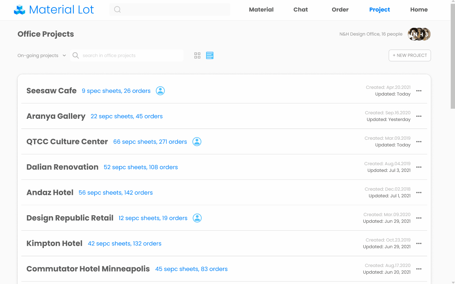The width and height of the screenshot is (455, 284).
Task: Open the Dalian Renovation project title
Action: point(62,167)
